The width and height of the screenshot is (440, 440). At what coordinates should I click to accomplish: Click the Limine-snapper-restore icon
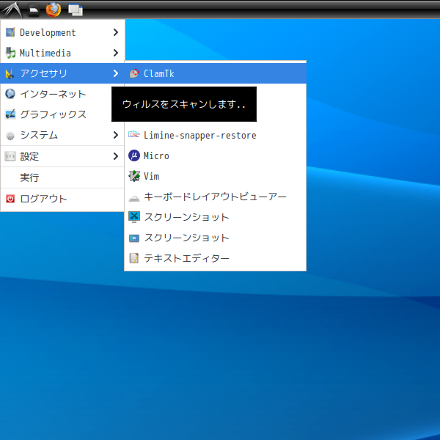[134, 135]
